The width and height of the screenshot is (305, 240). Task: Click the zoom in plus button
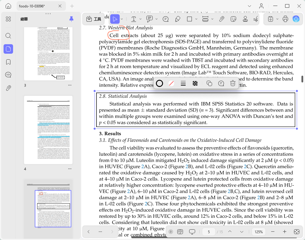coord(285,232)
